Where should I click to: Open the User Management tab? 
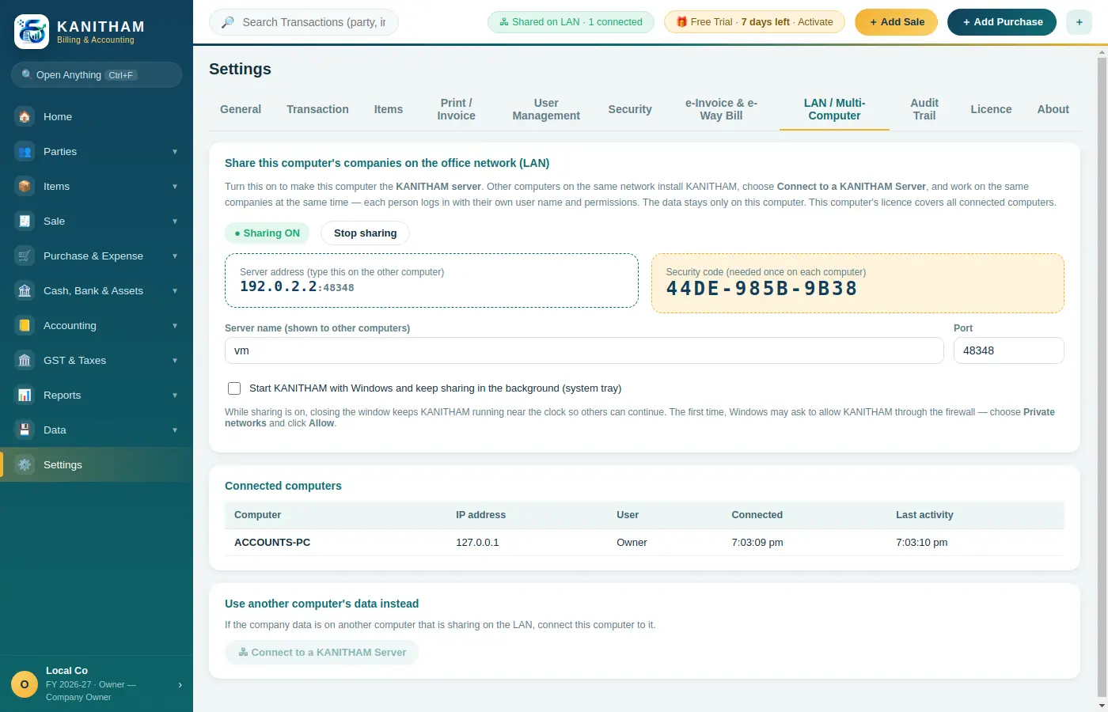click(x=546, y=109)
